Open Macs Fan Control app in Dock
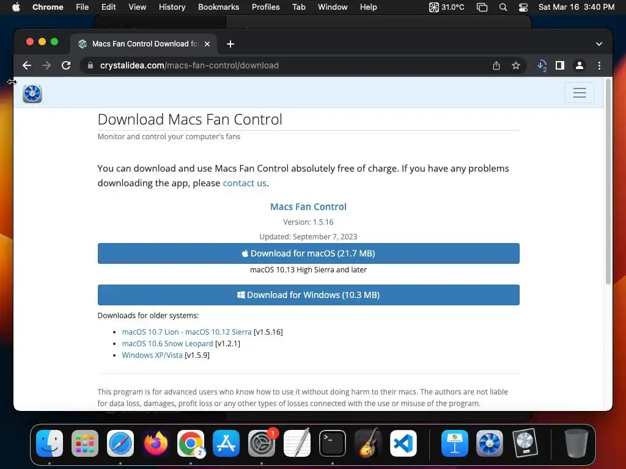 (x=490, y=443)
